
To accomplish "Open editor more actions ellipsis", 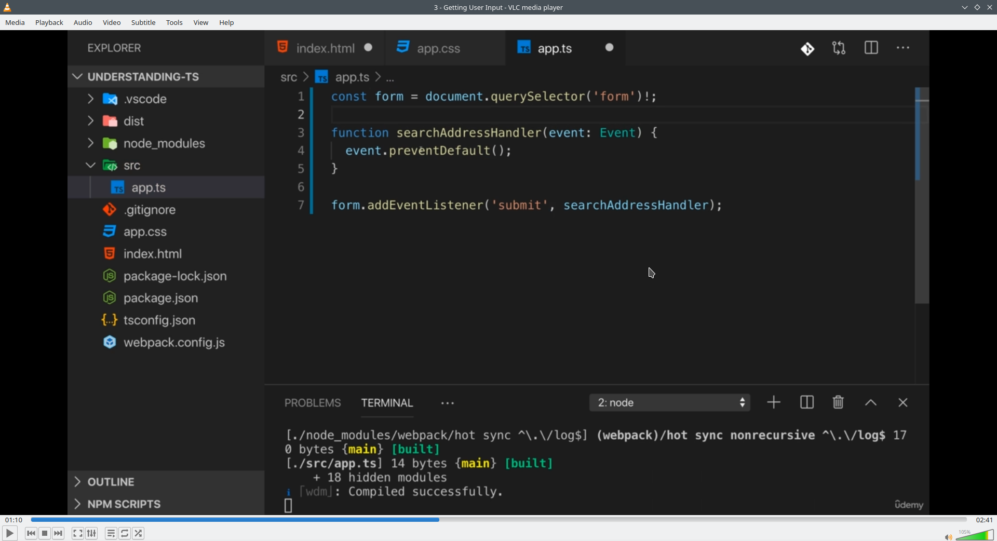I will pos(903,48).
